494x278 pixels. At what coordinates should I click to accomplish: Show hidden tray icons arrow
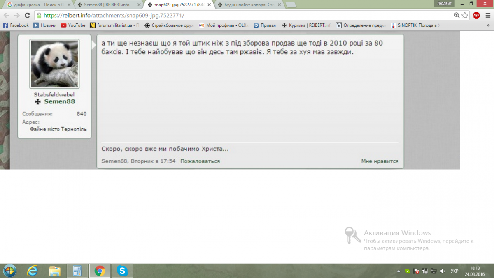coord(398,271)
